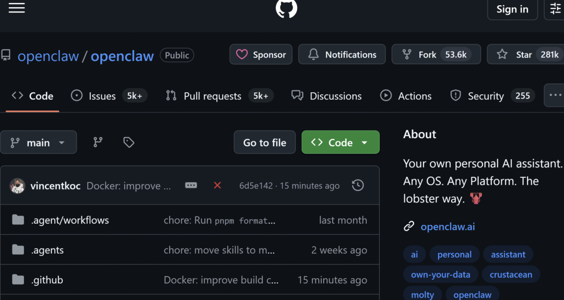Open the .github folder
Screen dimensions: 564x300
tap(47, 280)
